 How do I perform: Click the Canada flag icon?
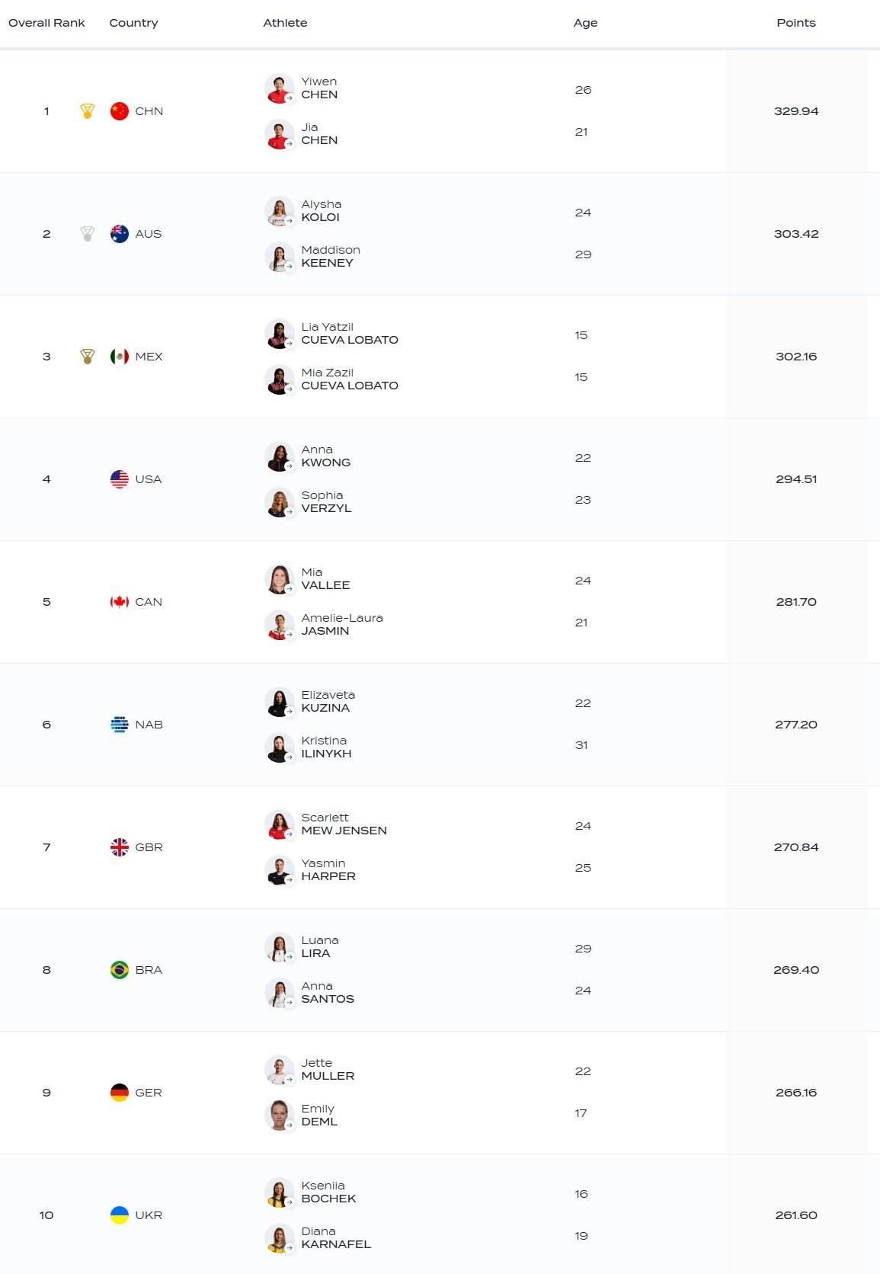pos(120,602)
